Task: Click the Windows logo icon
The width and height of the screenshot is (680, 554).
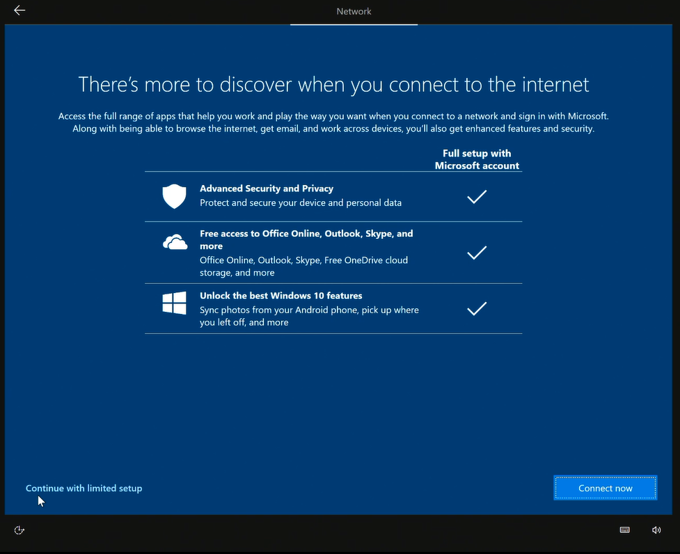Action: (174, 303)
